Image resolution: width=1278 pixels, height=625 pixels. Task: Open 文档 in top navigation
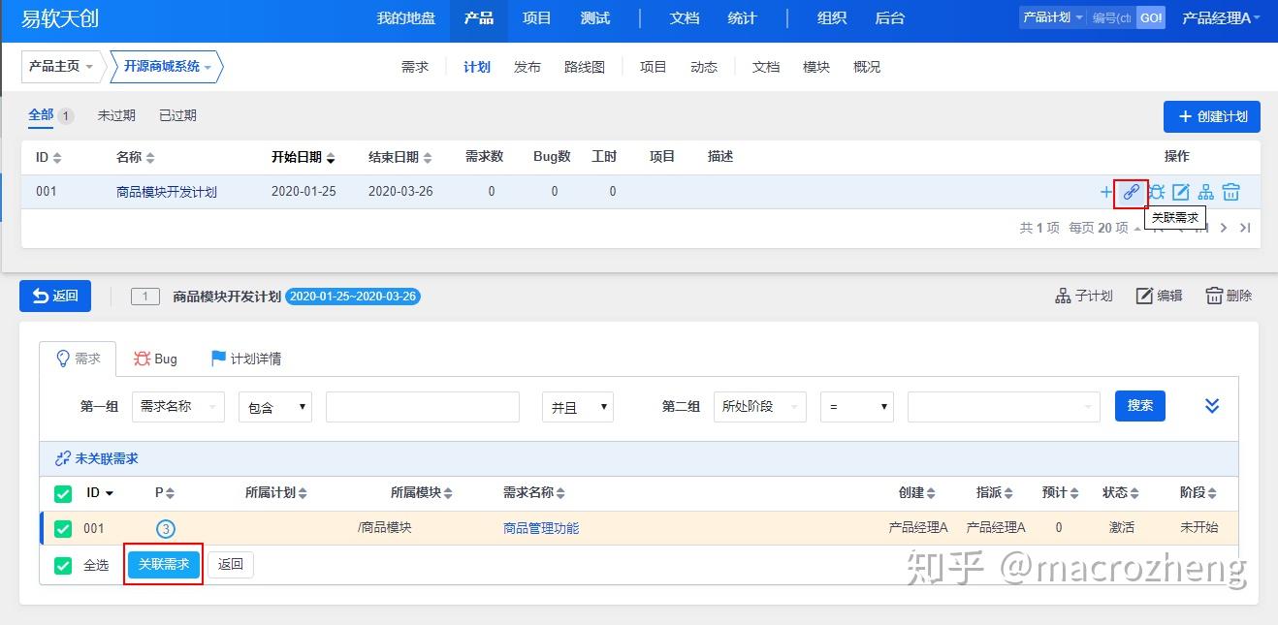coord(685,18)
